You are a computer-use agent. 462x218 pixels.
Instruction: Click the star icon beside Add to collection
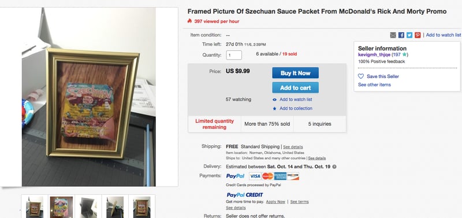coord(275,109)
